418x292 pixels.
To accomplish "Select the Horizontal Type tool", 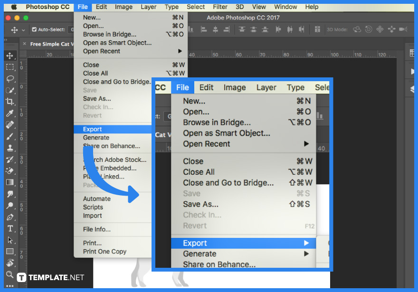I will [x=9, y=228].
